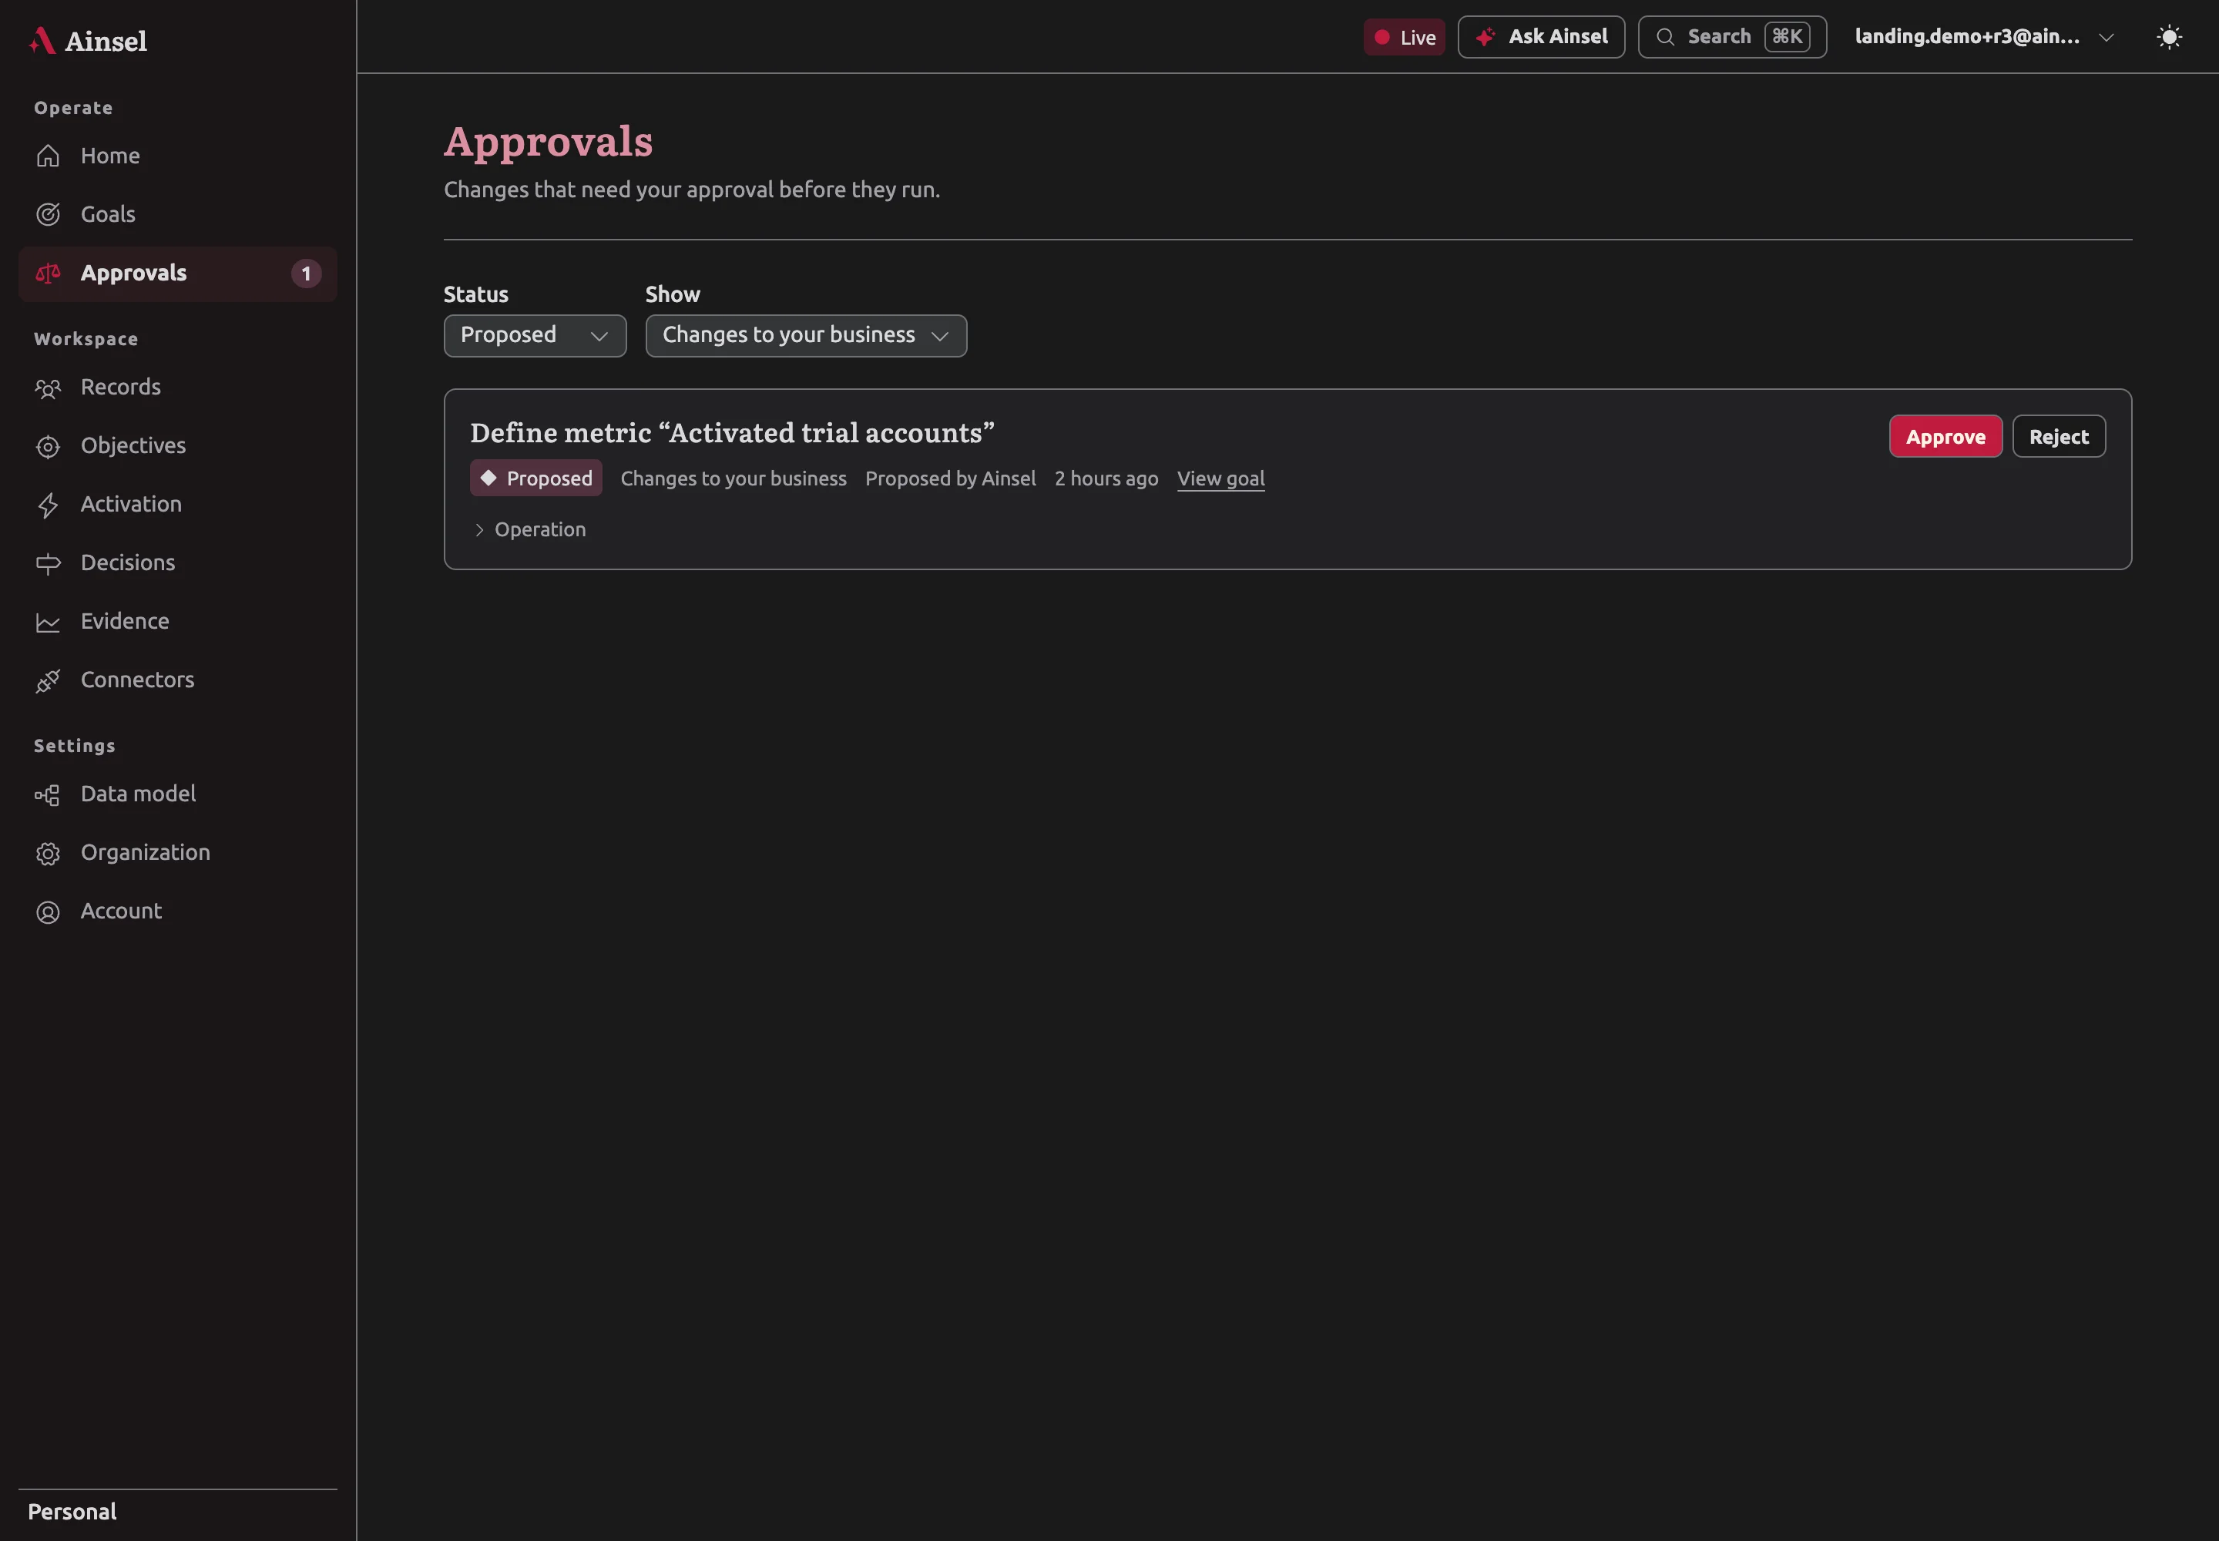
Task: Open the Home page
Action: pyautogui.click(x=178, y=156)
